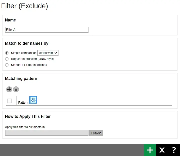This screenshot has width=180, height=156.
Task: Confirm filter with green plus button
Action: 150,150
